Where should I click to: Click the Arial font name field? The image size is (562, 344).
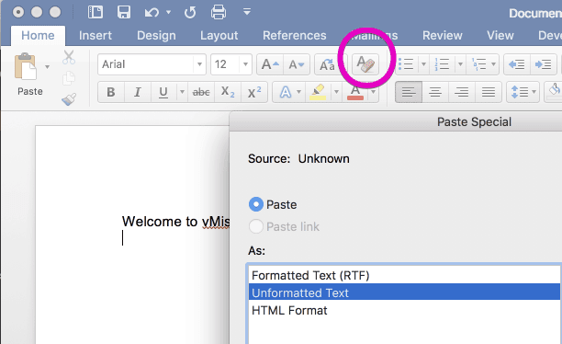(x=146, y=64)
